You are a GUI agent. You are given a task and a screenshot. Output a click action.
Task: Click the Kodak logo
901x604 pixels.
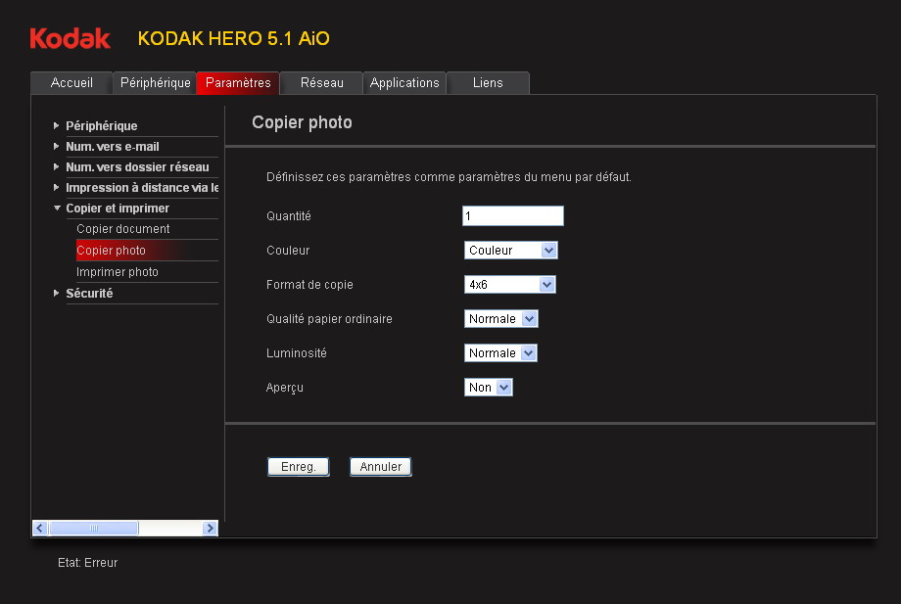coord(70,38)
